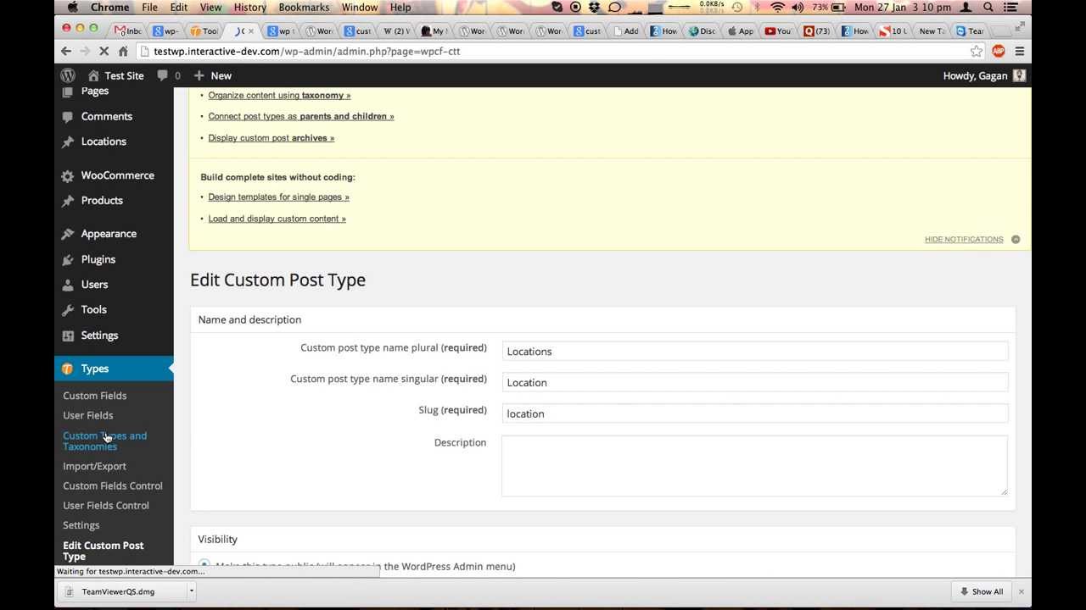Click the plural name field containing Locations

pyautogui.click(x=754, y=351)
